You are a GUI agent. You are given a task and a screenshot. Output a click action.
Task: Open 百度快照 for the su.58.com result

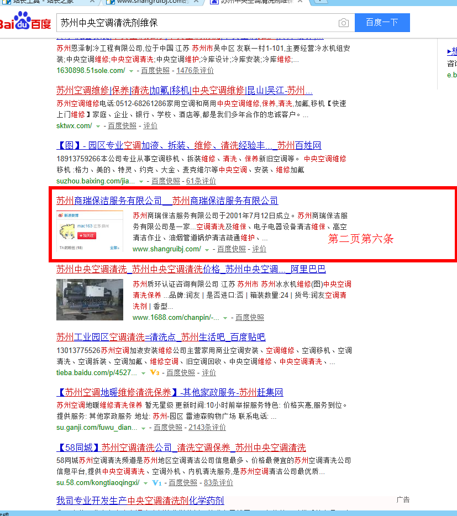point(183,483)
